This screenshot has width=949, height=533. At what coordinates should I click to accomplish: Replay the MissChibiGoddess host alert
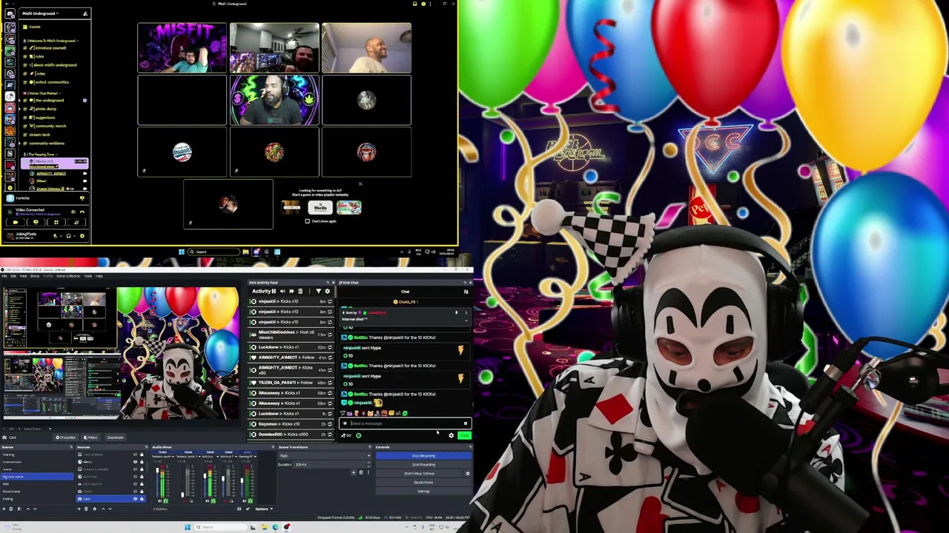coord(330,335)
